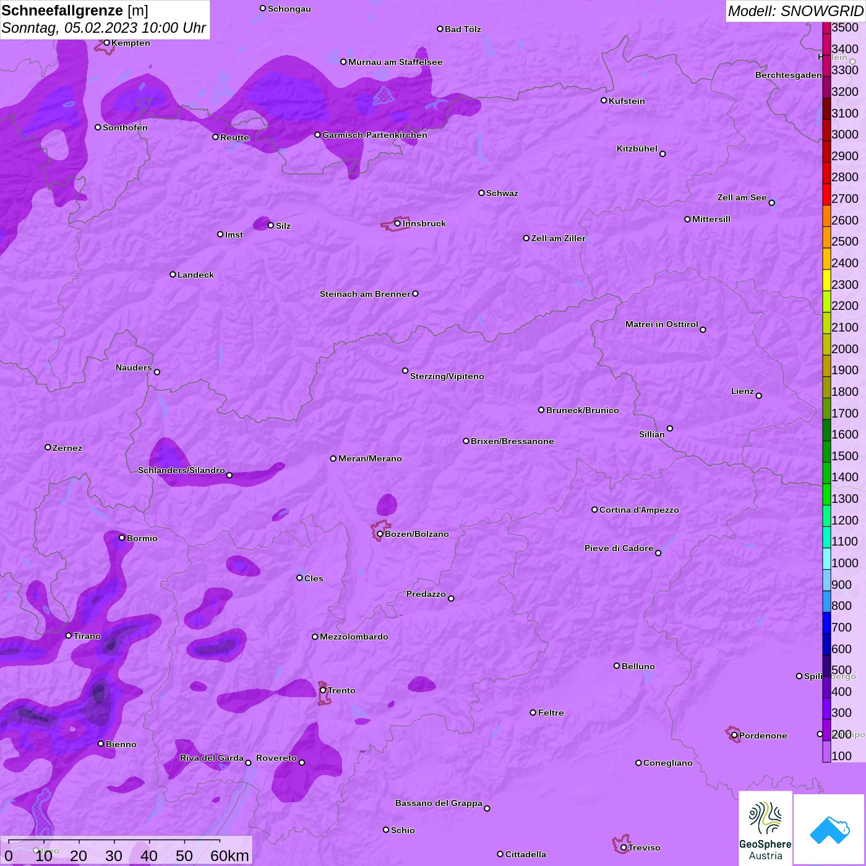Select the Kufstein location marker dot
The image size is (866, 866).
coord(604,100)
